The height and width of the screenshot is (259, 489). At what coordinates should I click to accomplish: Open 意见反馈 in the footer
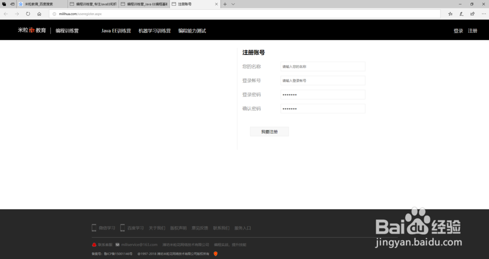pyautogui.click(x=200, y=228)
